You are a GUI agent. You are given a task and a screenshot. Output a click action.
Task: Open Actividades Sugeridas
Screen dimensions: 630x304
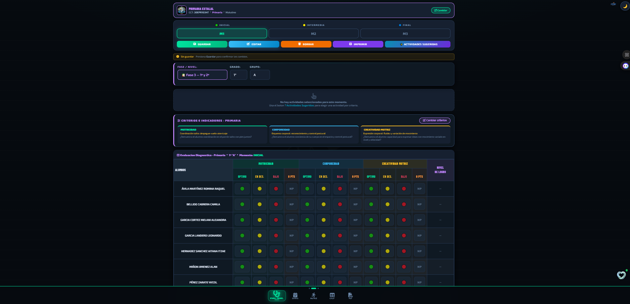click(418, 44)
